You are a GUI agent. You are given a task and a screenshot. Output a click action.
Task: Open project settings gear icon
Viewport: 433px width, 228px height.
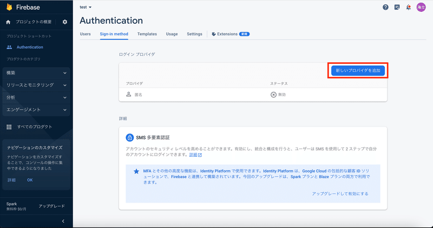(x=65, y=22)
